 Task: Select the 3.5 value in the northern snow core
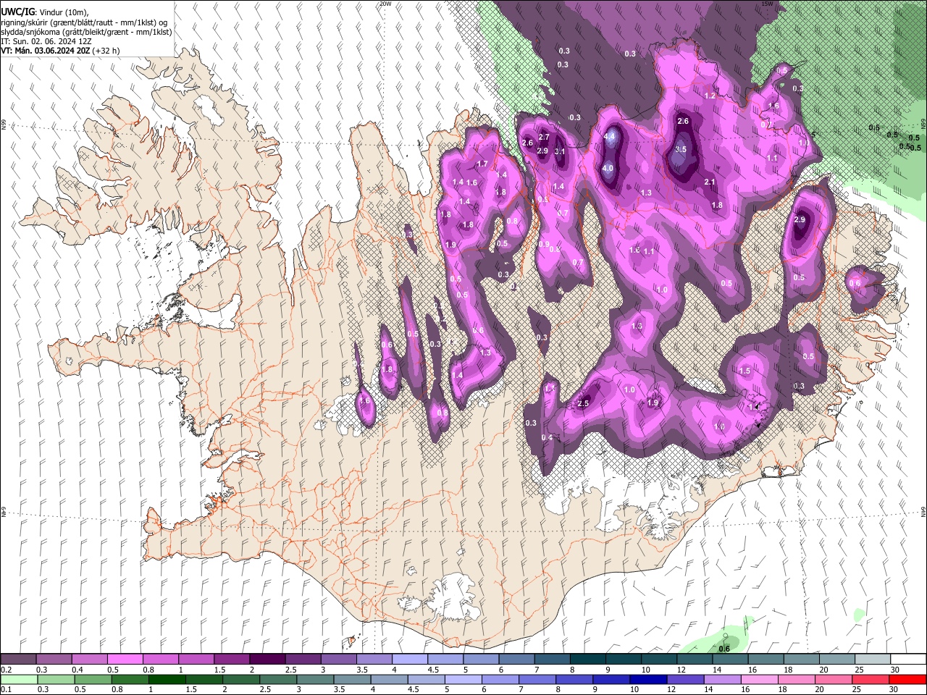[680, 149]
